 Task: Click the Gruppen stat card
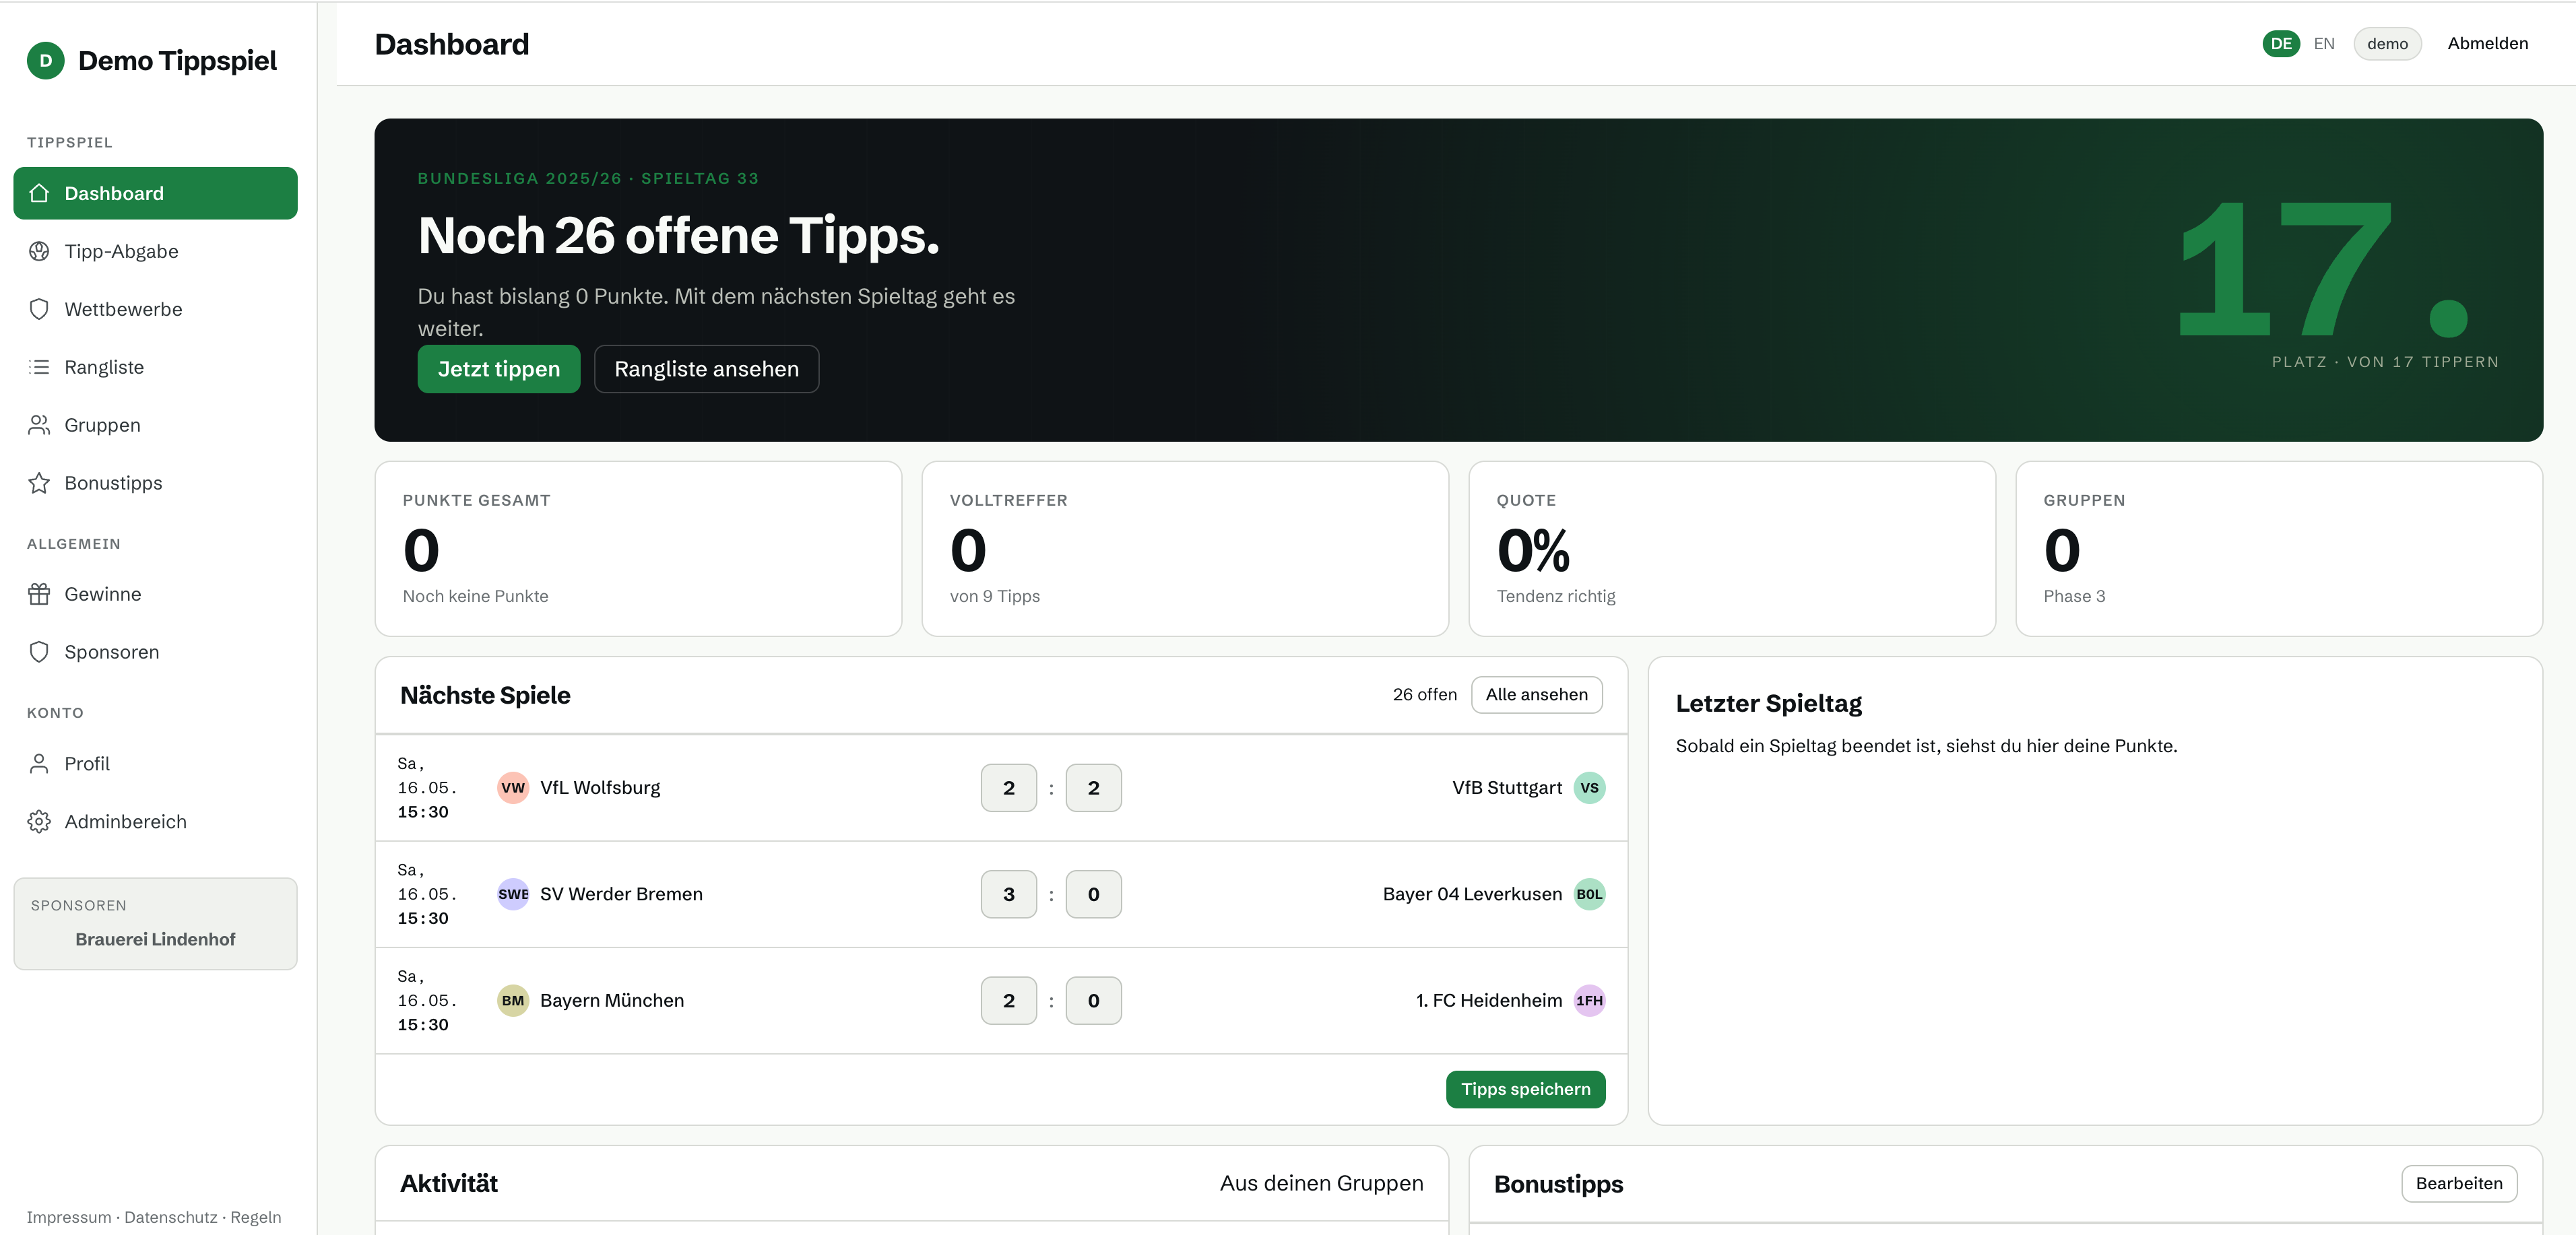2279,549
